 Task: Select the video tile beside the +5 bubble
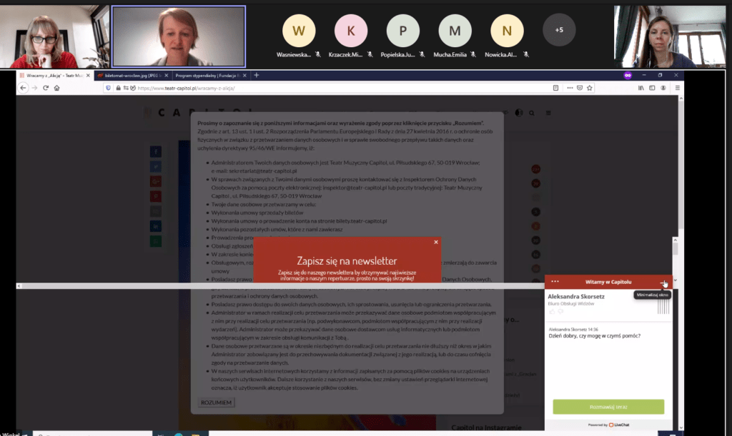[x=670, y=36]
